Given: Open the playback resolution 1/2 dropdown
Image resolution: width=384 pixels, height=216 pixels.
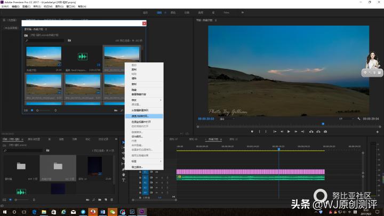Looking at the screenshot, I should pyautogui.click(x=345, y=119).
